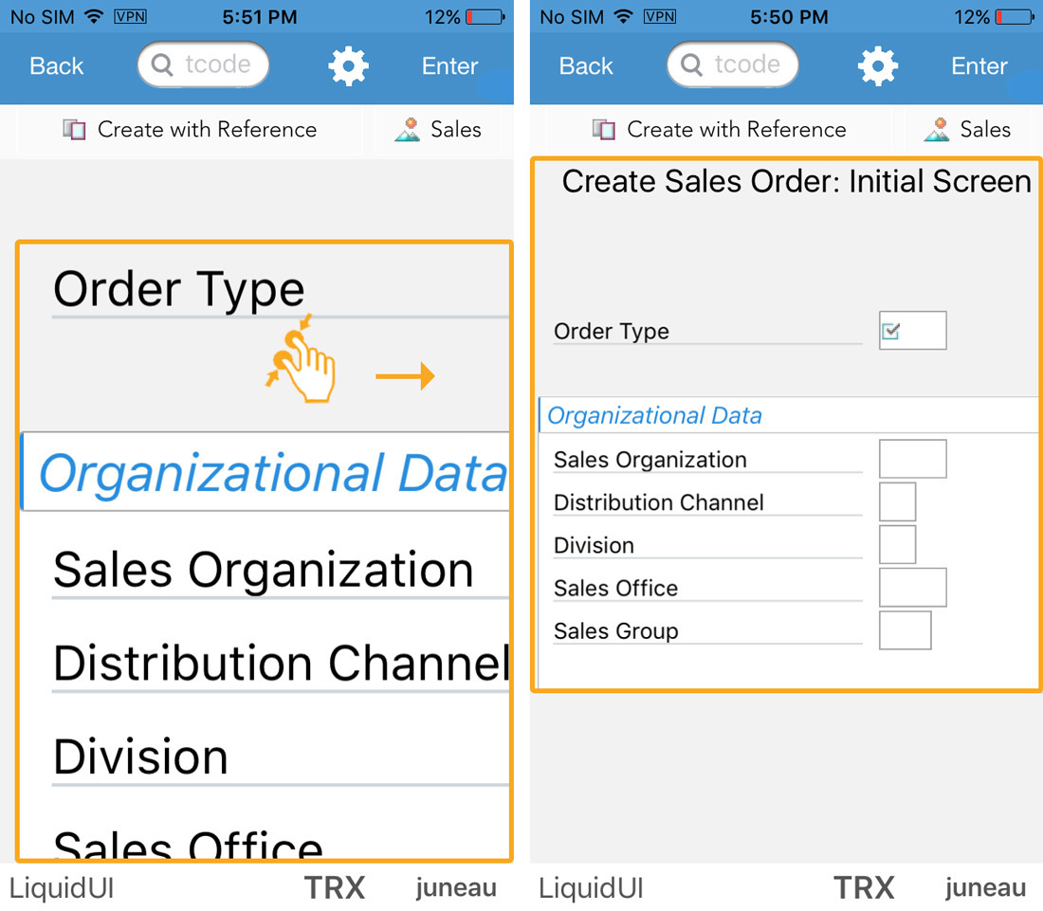
Task: Click the Sales Office input box
Action: pos(912,587)
